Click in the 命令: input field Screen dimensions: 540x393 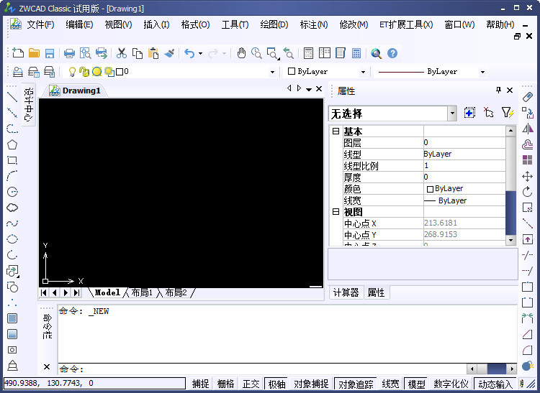pos(262,369)
